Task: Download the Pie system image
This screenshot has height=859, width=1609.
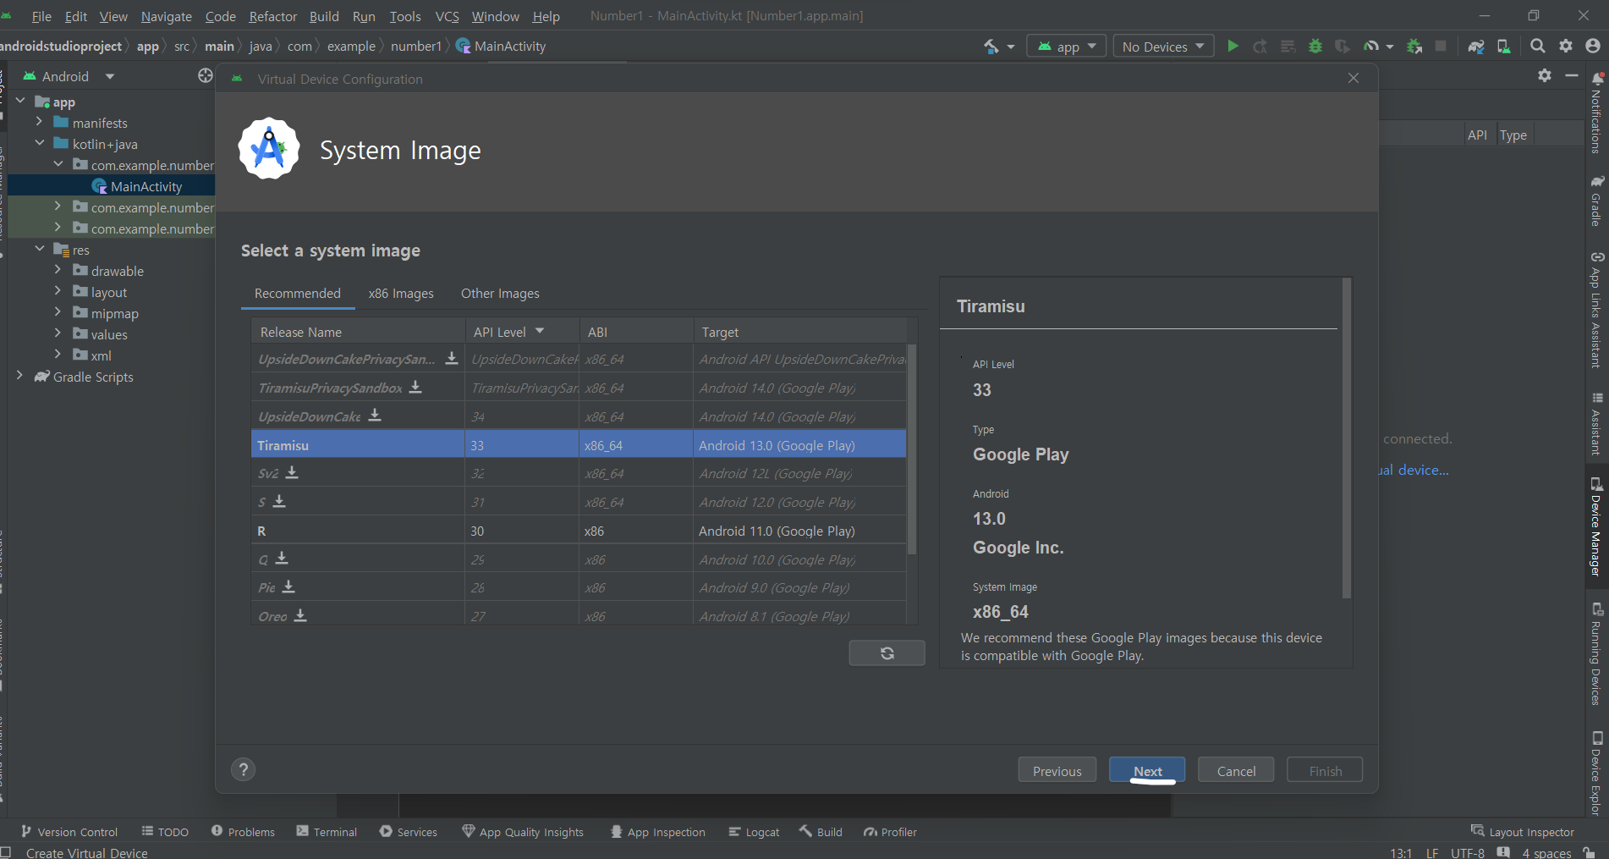Action: point(288,586)
